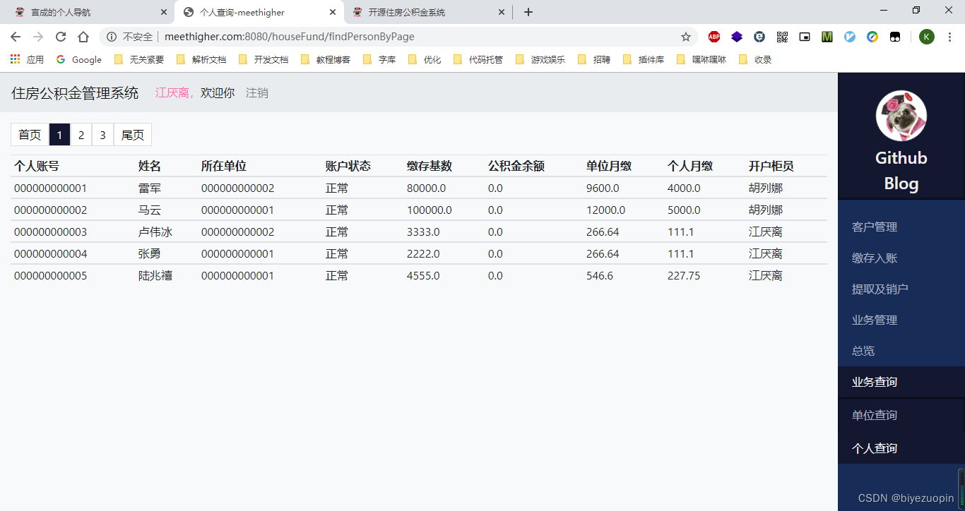The height and width of the screenshot is (511, 965).
Task: Open Chrome's three-dot menu
Action: click(x=950, y=37)
